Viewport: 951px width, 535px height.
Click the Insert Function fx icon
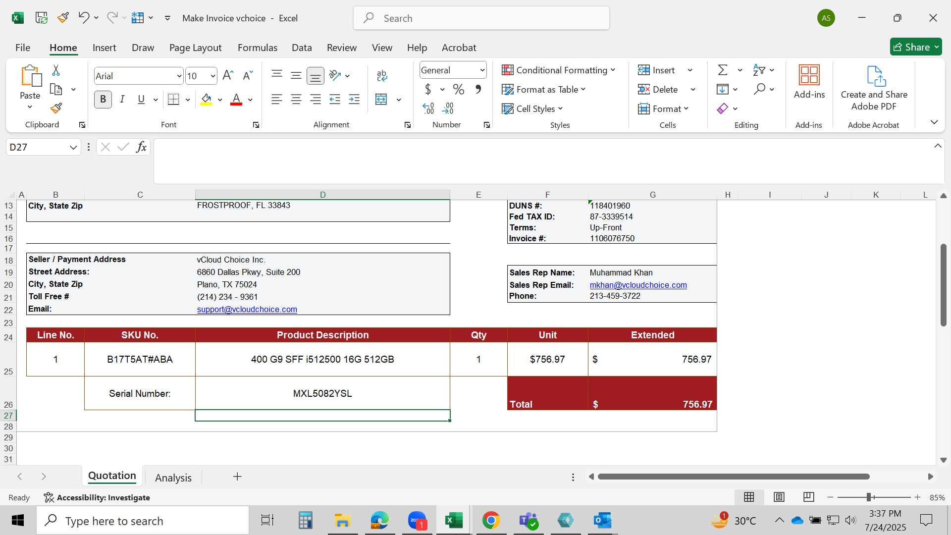point(141,147)
